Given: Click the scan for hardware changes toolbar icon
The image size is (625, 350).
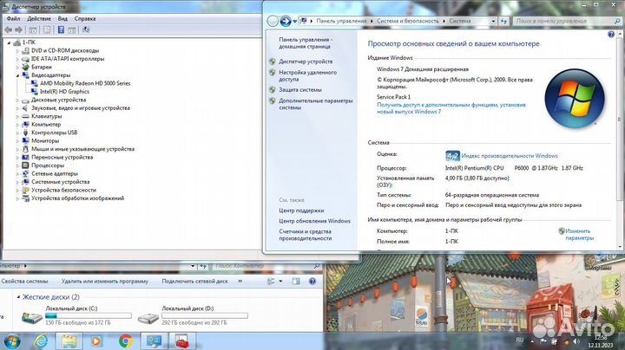Looking at the screenshot, I should click(x=86, y=29).
